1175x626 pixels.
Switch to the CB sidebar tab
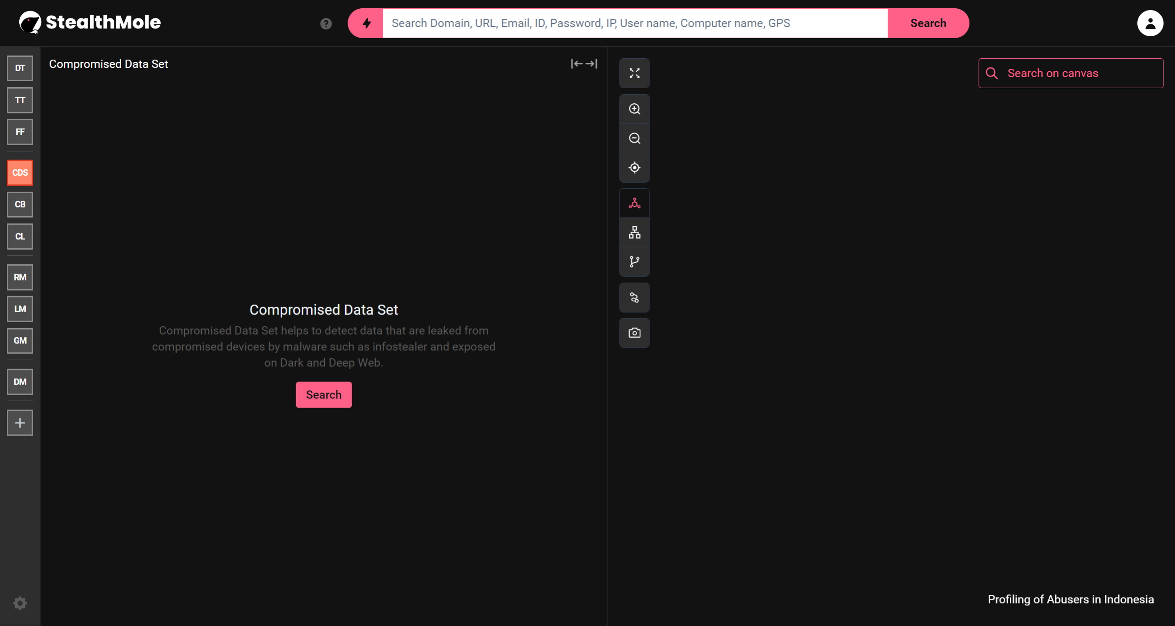click(20, 205)
